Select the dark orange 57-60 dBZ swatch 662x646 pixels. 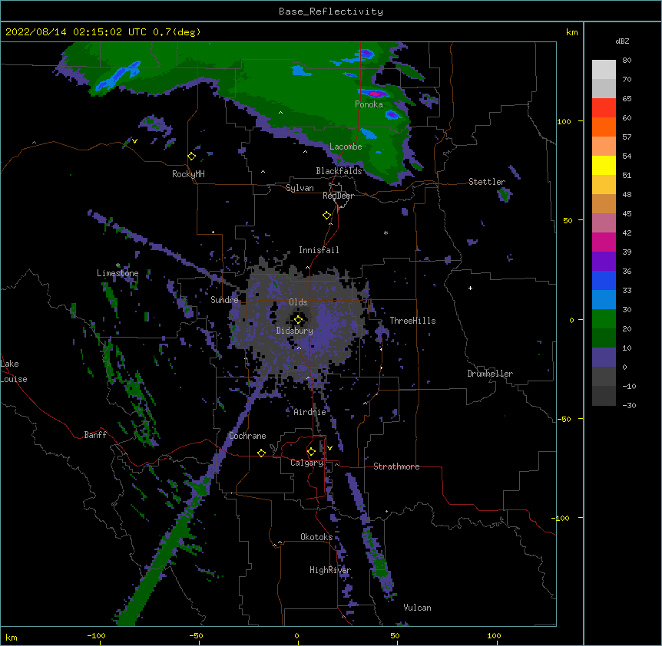pyautogui.click(x=604, y=127)
